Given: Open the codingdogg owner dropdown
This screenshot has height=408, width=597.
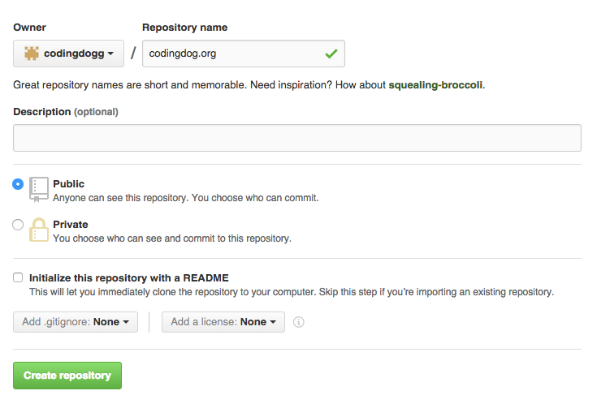Looking at the screenshot, I should [x=68, y=54].
